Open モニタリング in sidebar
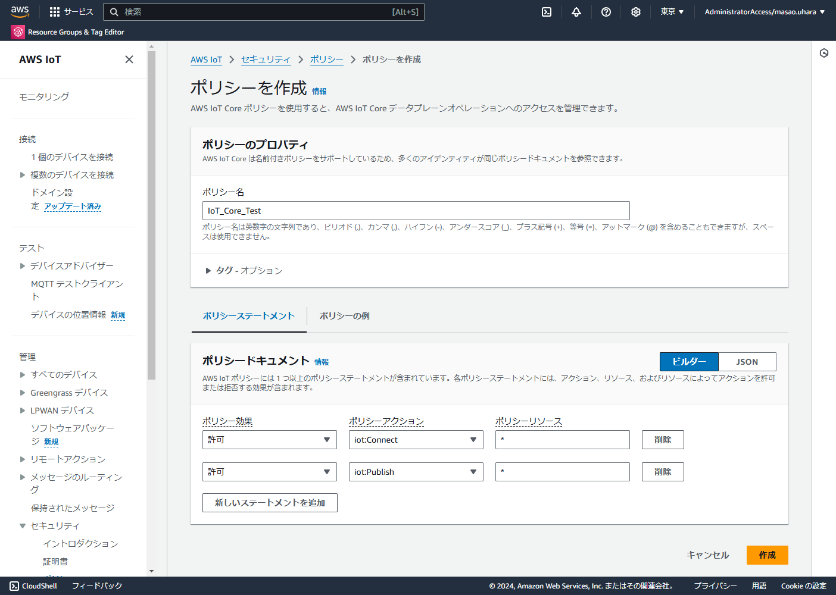 pos(44,96)
